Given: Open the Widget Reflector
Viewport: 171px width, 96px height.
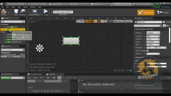Looking at the screenshot, I should (x=34, y=11).
